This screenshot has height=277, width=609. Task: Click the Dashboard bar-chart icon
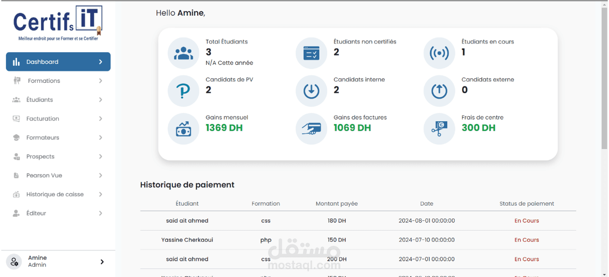pos(16,62)
